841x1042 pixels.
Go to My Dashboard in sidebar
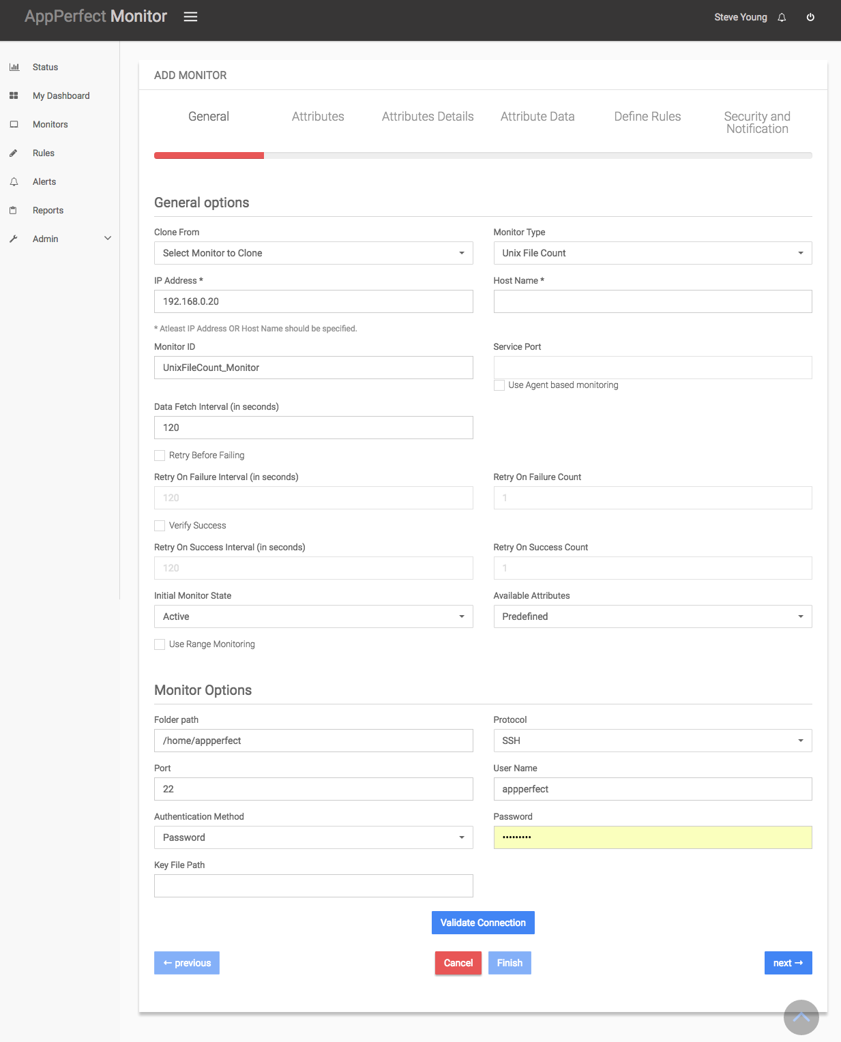tap(61, 95)
